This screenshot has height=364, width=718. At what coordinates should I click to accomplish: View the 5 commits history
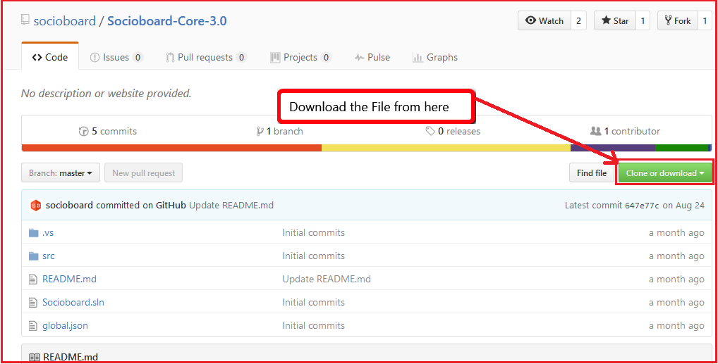point(108,131)
